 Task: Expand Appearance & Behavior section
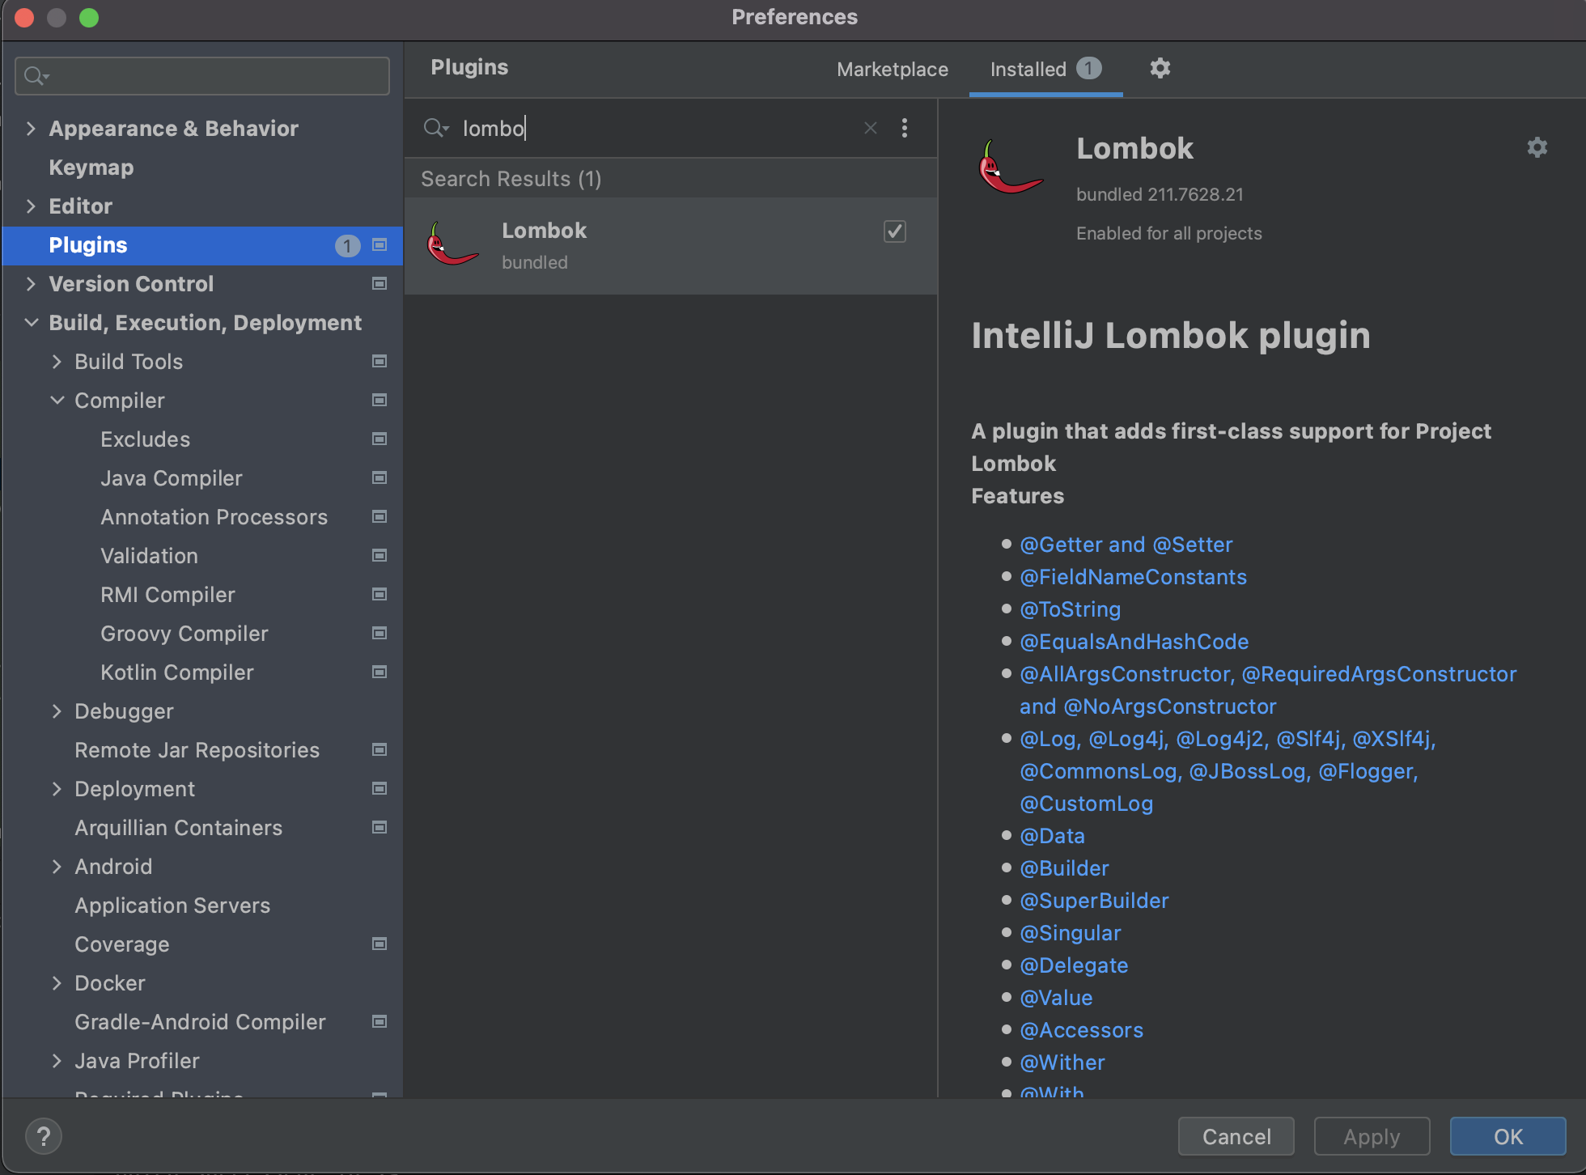[31, 128]
